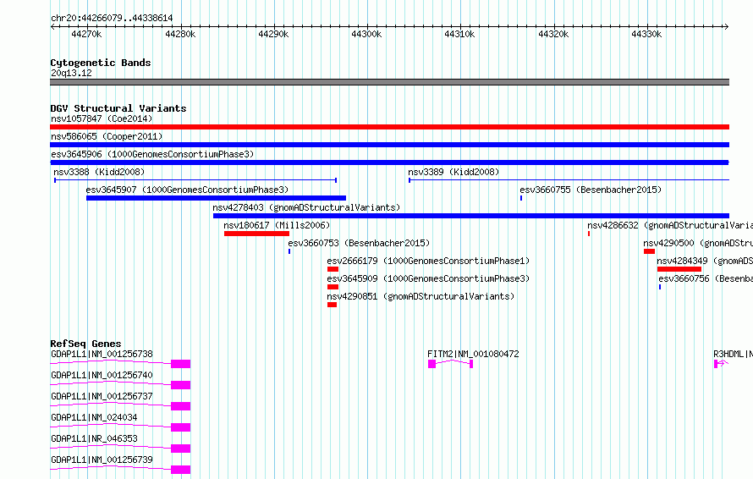
Task: Open esv3660755 (Besenbacher2015) label
Action: tap(591, 190)
